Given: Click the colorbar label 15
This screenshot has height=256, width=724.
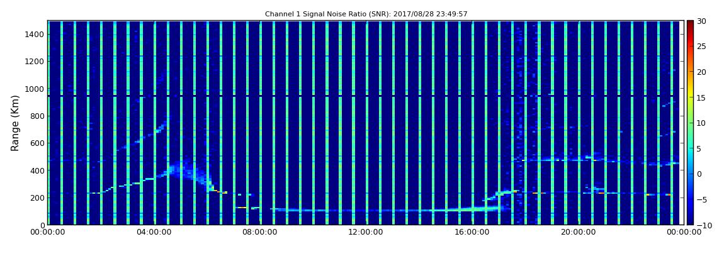Looking at the screenshot, I should tap(701, 97).
